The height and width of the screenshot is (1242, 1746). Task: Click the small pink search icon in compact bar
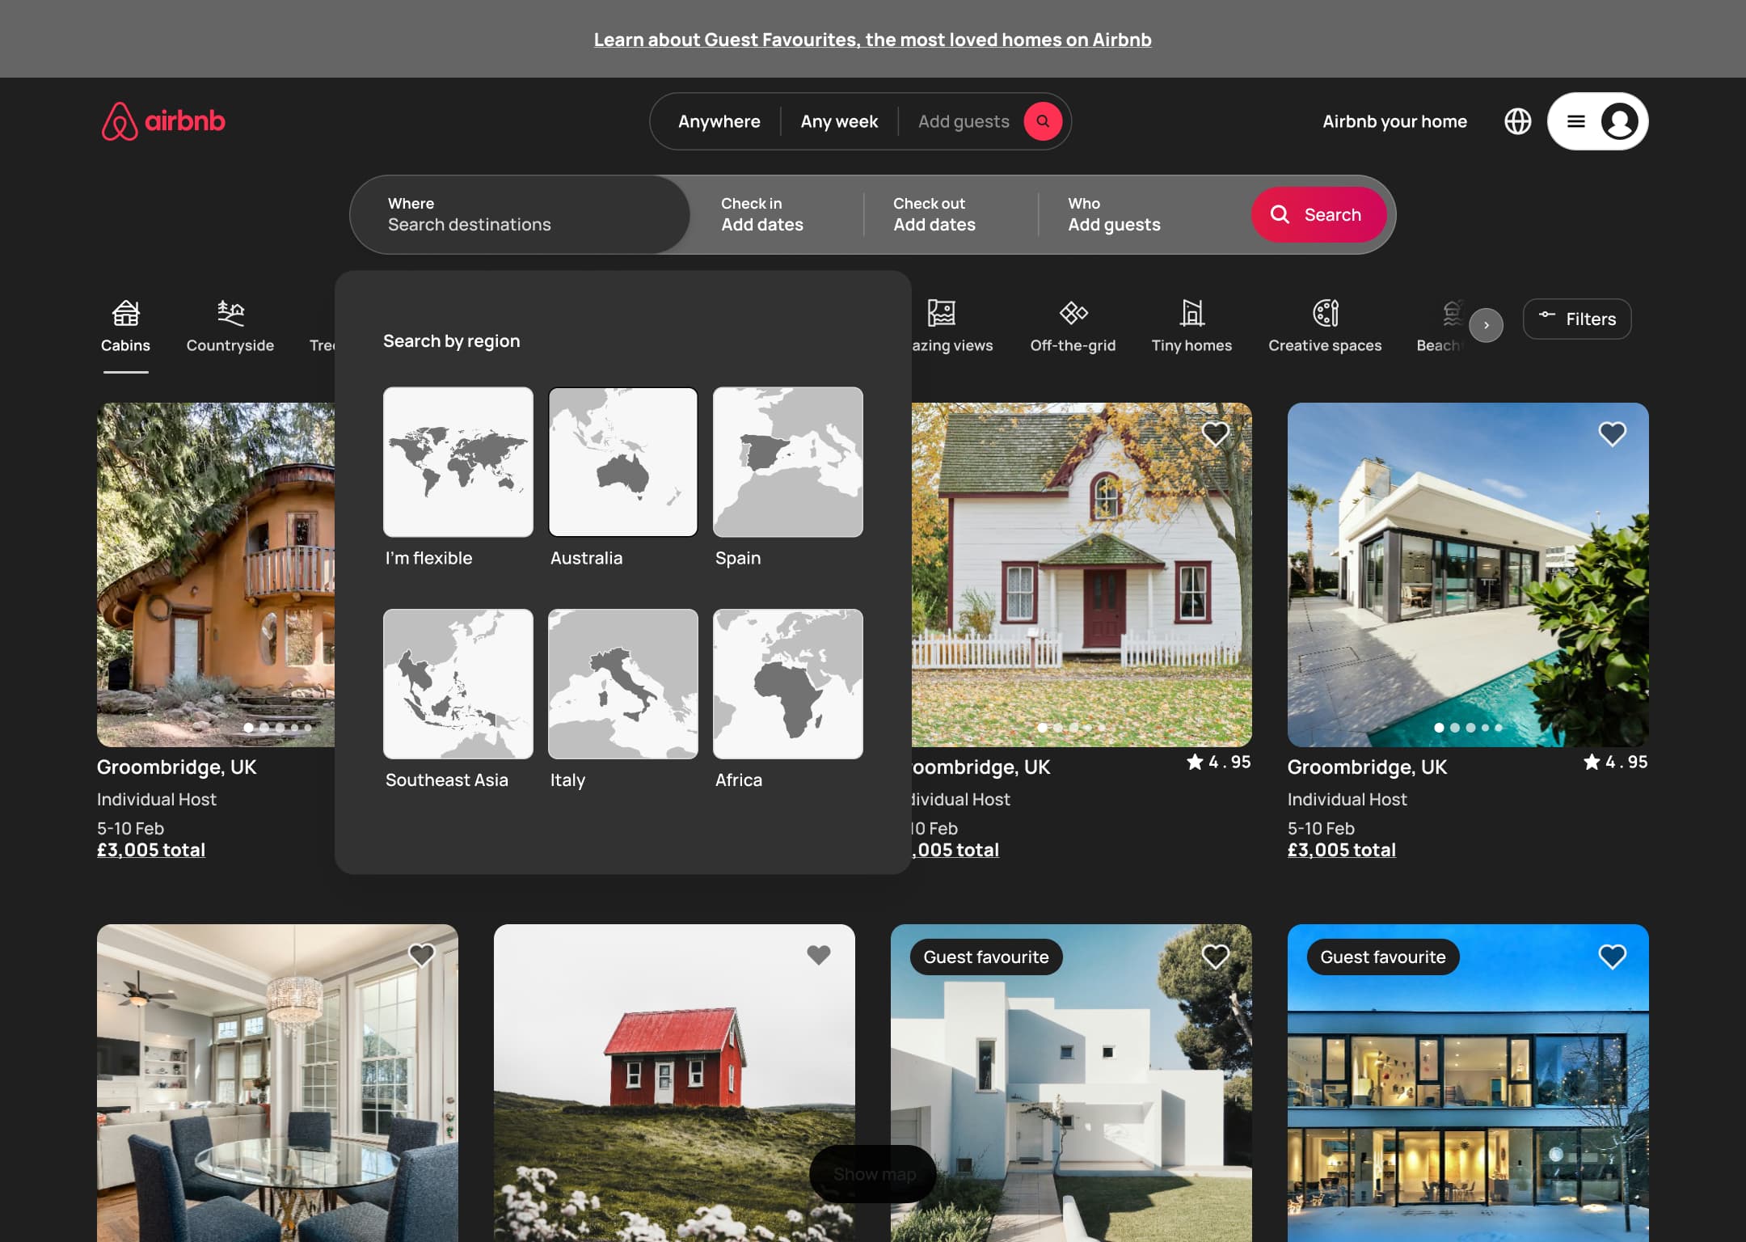tap(1043, 121)
